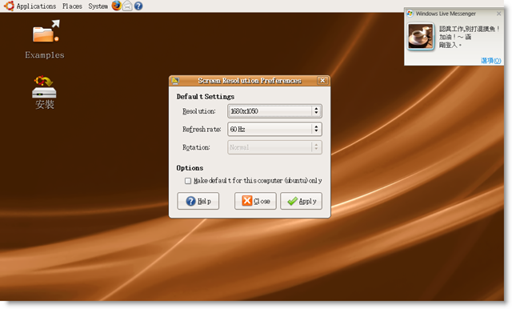Launch the mail envelope icon in panel
512x309 pixels.
click(x=127, y=6)
